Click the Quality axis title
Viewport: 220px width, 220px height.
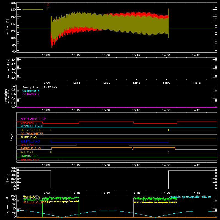[x=7, y=178]
